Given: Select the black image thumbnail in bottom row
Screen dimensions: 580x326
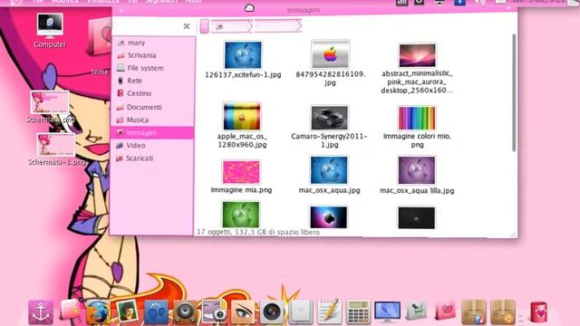Looking at the screenshot, I should point(417,217).
